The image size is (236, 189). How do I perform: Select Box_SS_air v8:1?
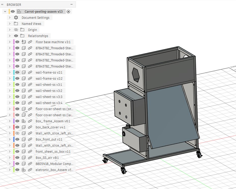click(47, 158)
